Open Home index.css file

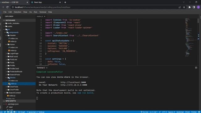click(14, 47)
